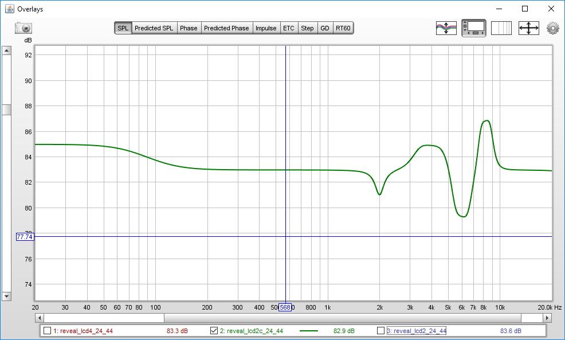Switch to Predicted SPL tab
Image resolution: width=565 pixels, height=340 pixels.
[x=154, y=28]
